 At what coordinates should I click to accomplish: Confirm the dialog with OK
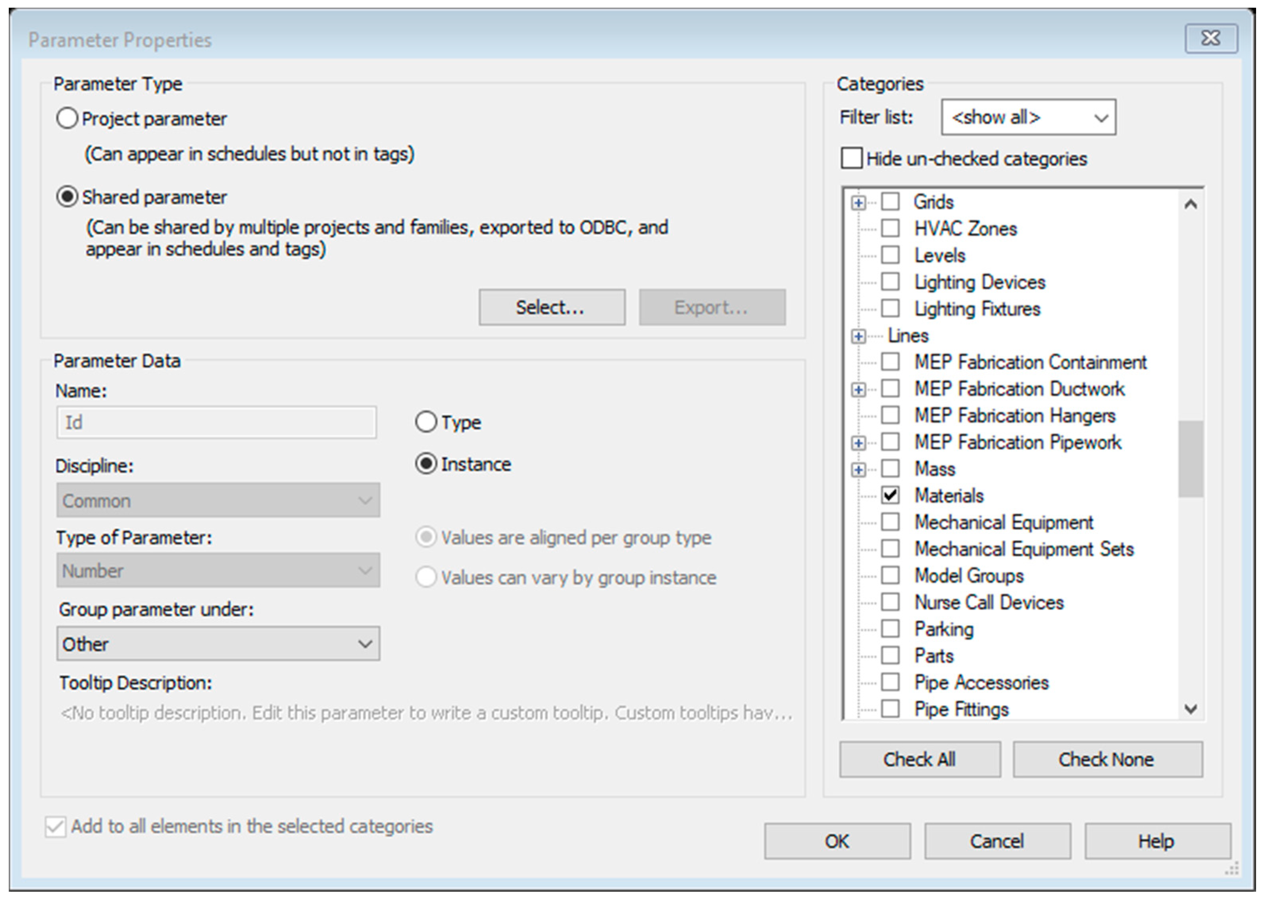(x=837, y=841)
